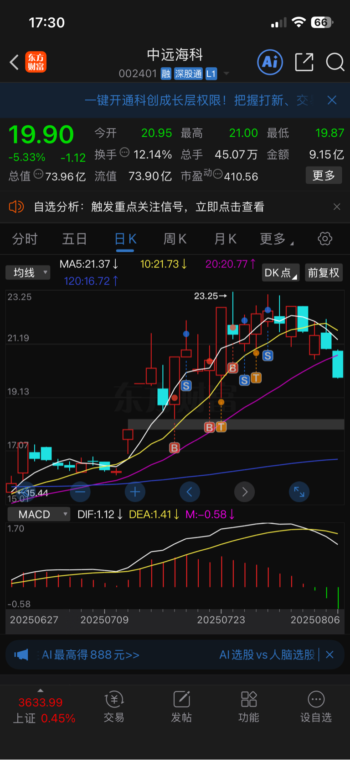Tap the 23.25 high price marker
This screenshot has height=760, width=350.
click(210, 296)
